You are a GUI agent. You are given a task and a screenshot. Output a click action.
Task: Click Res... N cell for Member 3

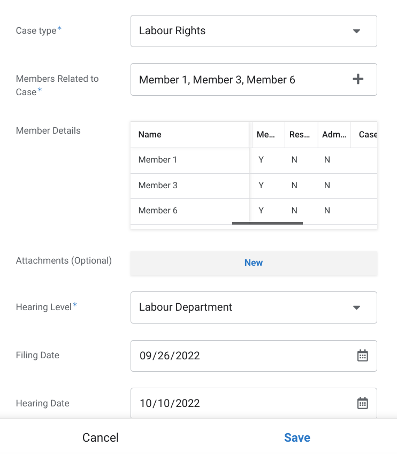pyautogui.click(x=294, y=186)
